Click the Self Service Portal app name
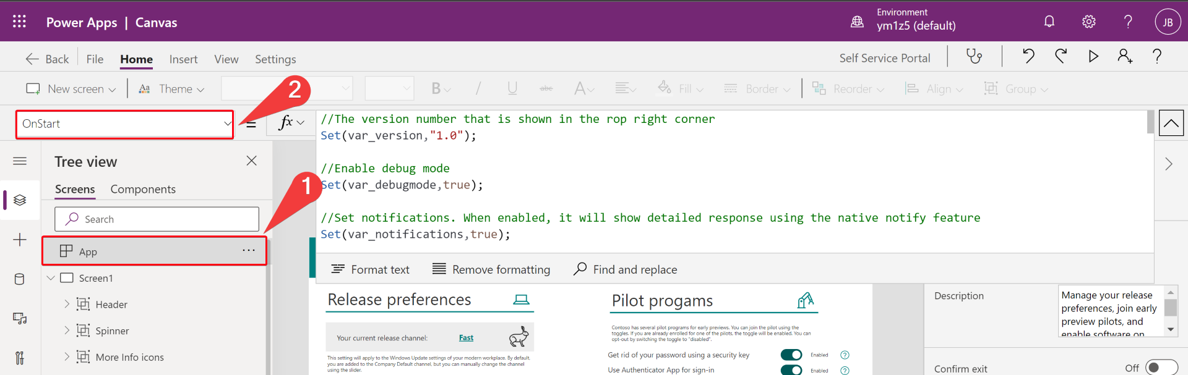Screen dimensions: 1188x375 (x=884, y=57)
